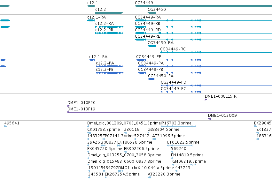Select the c12.2 gene feature
272x179 pixels.
point(109,13)
